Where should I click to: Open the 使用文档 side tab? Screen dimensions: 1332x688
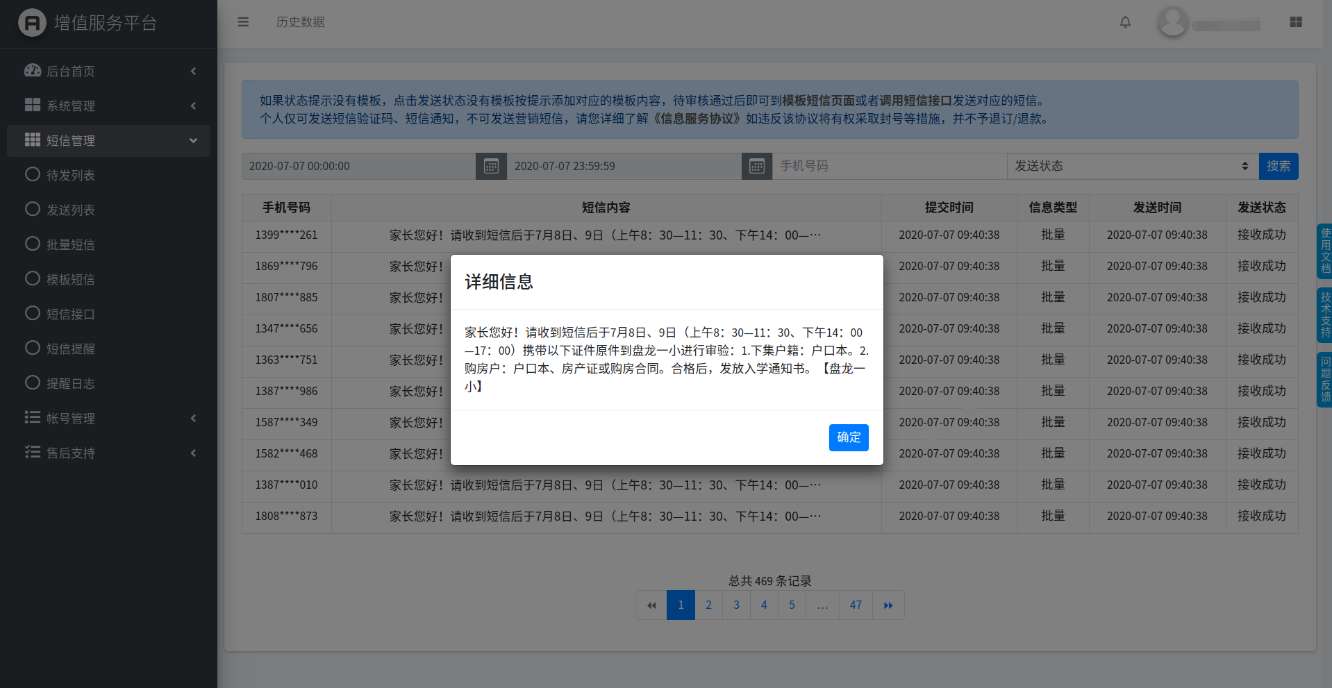tap(1325, 251)
